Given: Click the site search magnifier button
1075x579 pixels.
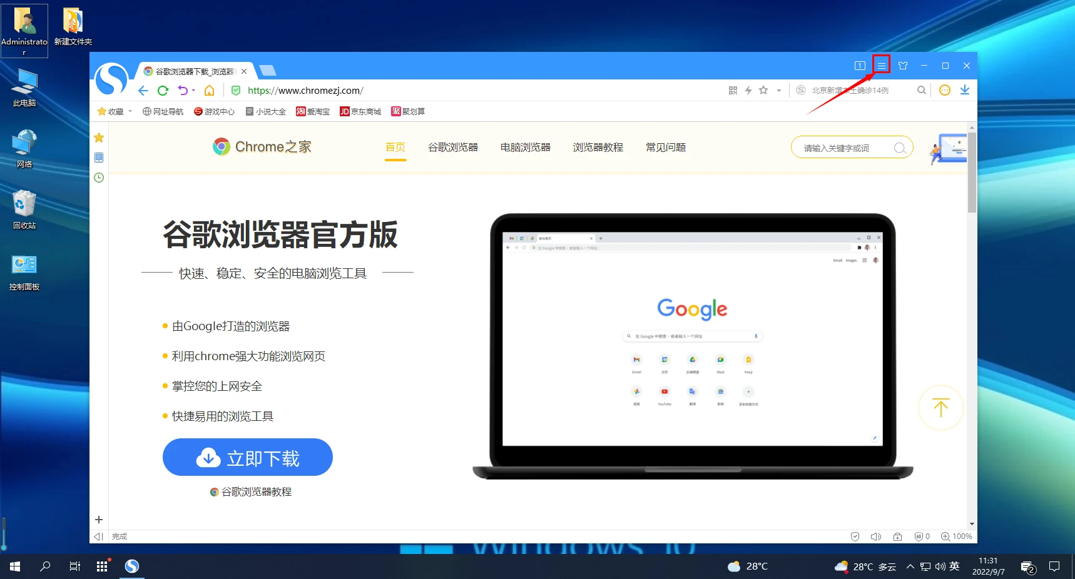Looking at the screenshot, I should click(900, 148).
